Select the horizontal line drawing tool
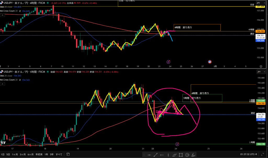 click(149, 155)
